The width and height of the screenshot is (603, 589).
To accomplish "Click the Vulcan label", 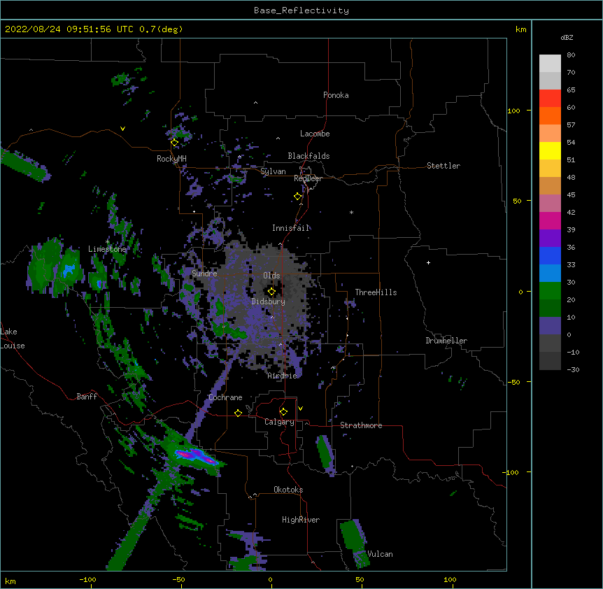I will 380,554.
